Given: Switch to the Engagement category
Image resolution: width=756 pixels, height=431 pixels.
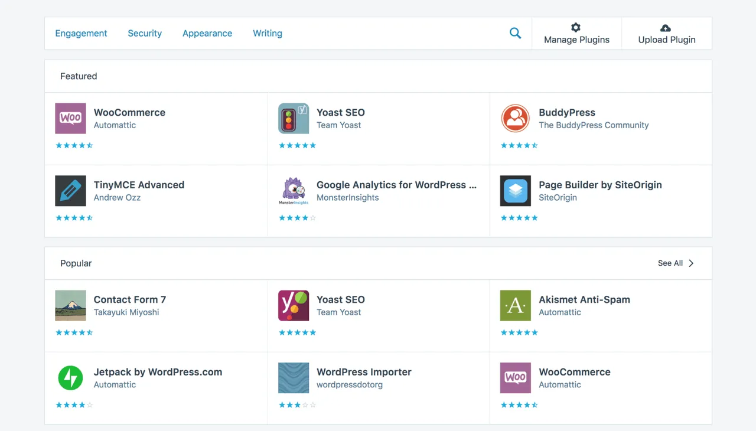Looking at the screenshot, I should [81, 33].
